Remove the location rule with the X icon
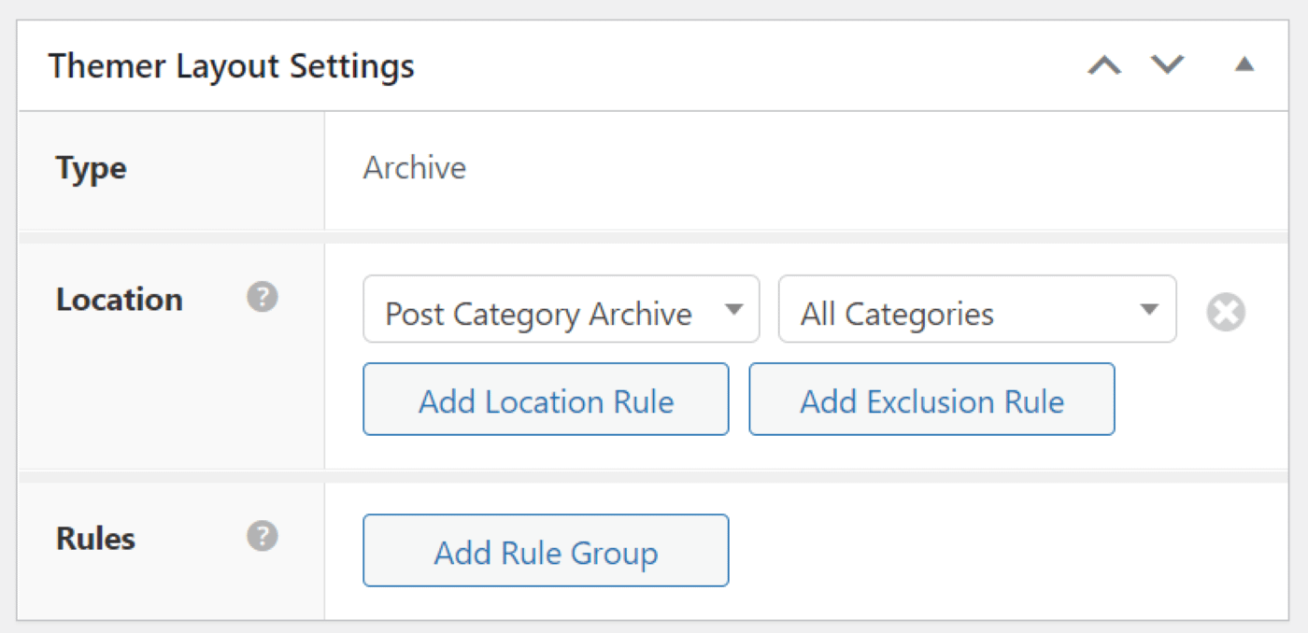 [1227, 311]
